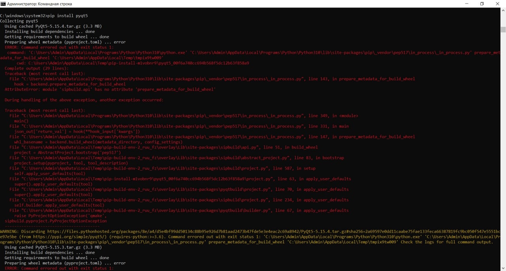Click 'project = AbstractProject.bootstrap('pep517')' line
The width and height of the screenshot is (506, 271).
[x=68, y=152]
